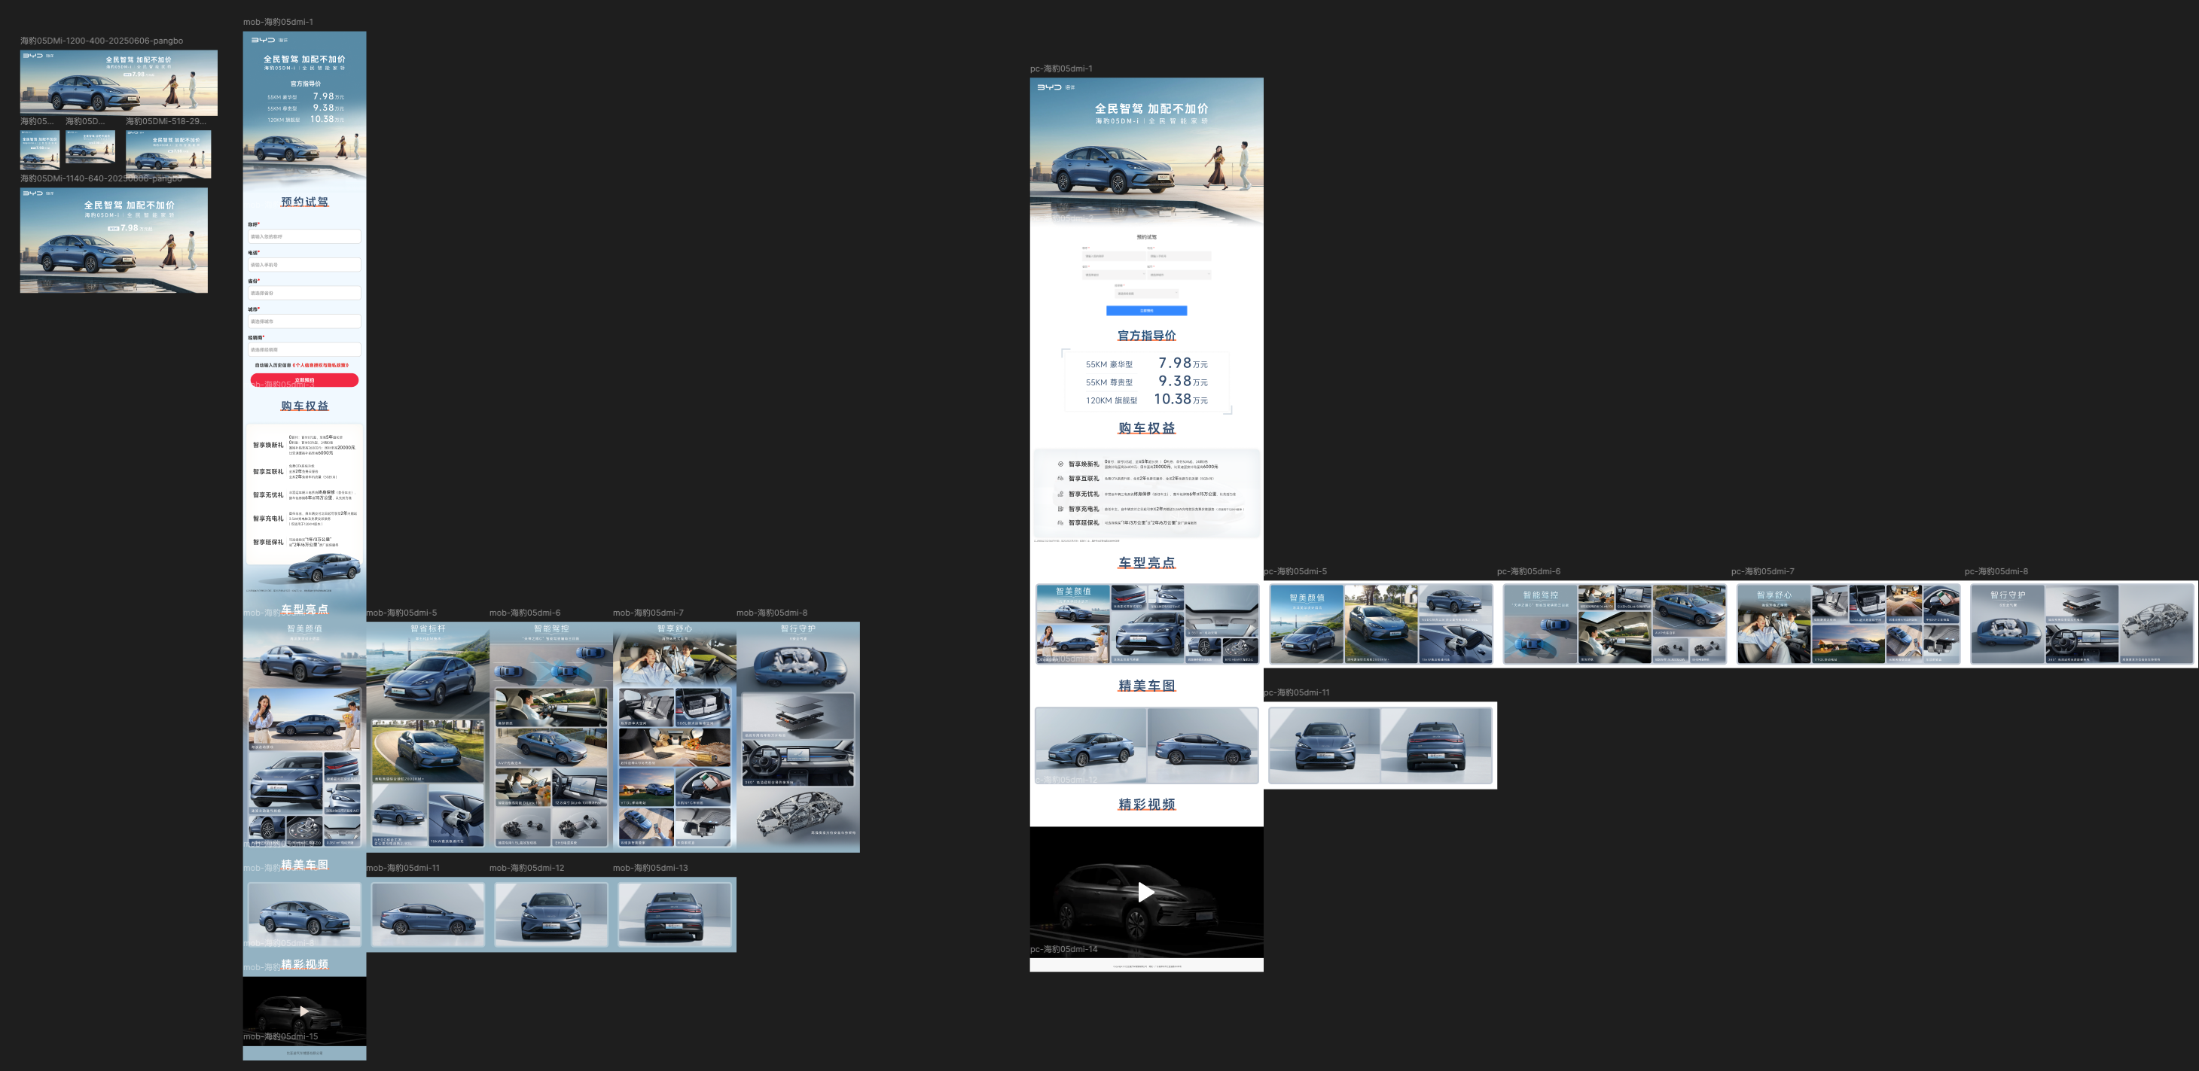Screen dimensions: 2199x1071
Task: Click the PC 车型亮点 heading
Action: point(1146,562)
